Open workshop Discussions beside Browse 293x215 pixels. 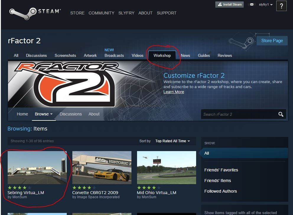[71, 114]
